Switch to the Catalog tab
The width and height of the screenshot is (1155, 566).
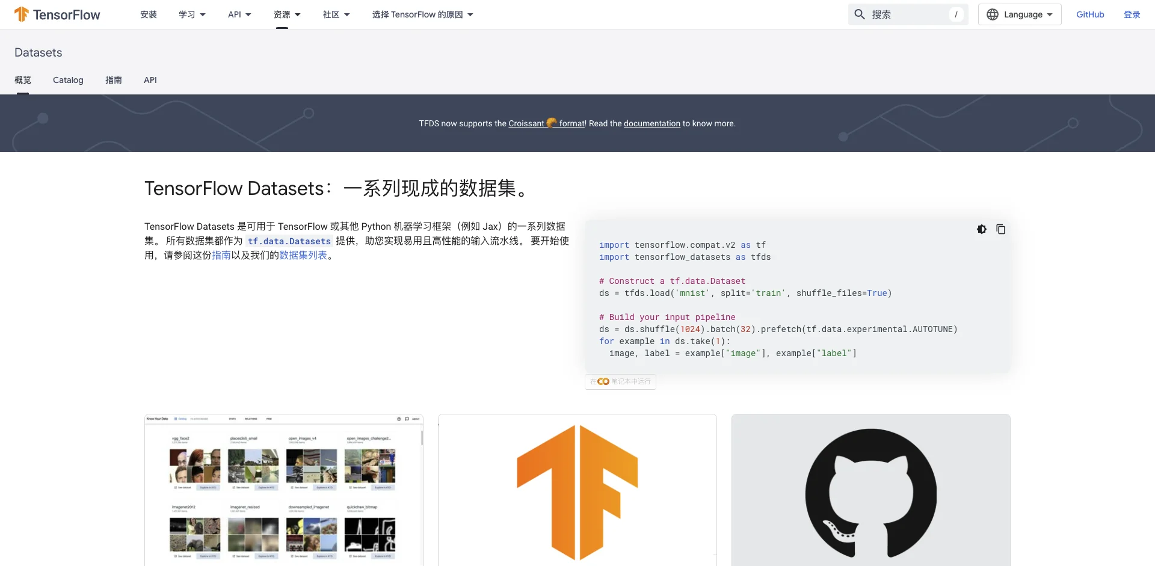(68, 80)
